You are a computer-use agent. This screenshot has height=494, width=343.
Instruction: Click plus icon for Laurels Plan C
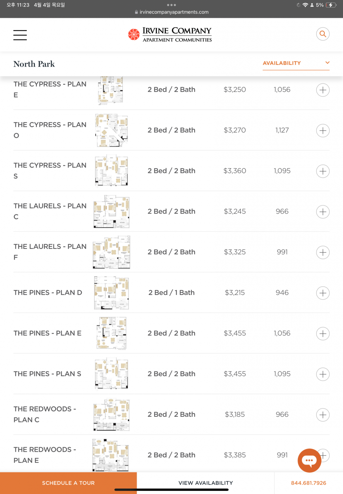tap(323, 212)
